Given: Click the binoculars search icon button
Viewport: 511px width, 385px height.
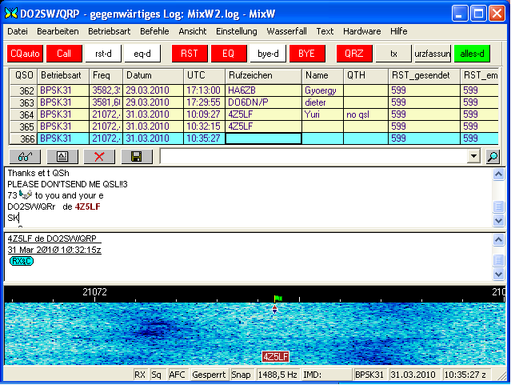Looking at the screenshot, I should point(25,157).
